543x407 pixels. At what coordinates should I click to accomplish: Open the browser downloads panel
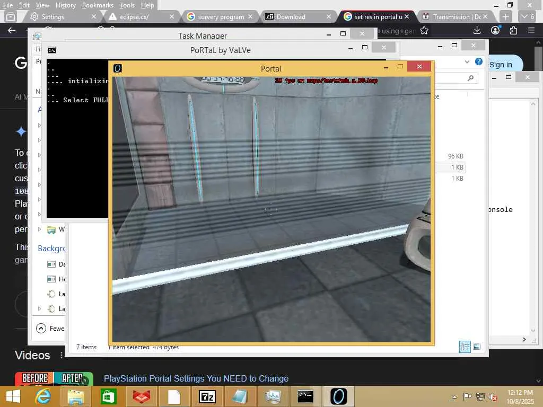477,30
